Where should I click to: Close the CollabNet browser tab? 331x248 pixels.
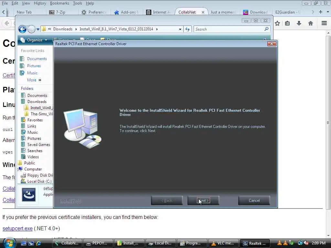pyautogui.click(x=203, y=12)
